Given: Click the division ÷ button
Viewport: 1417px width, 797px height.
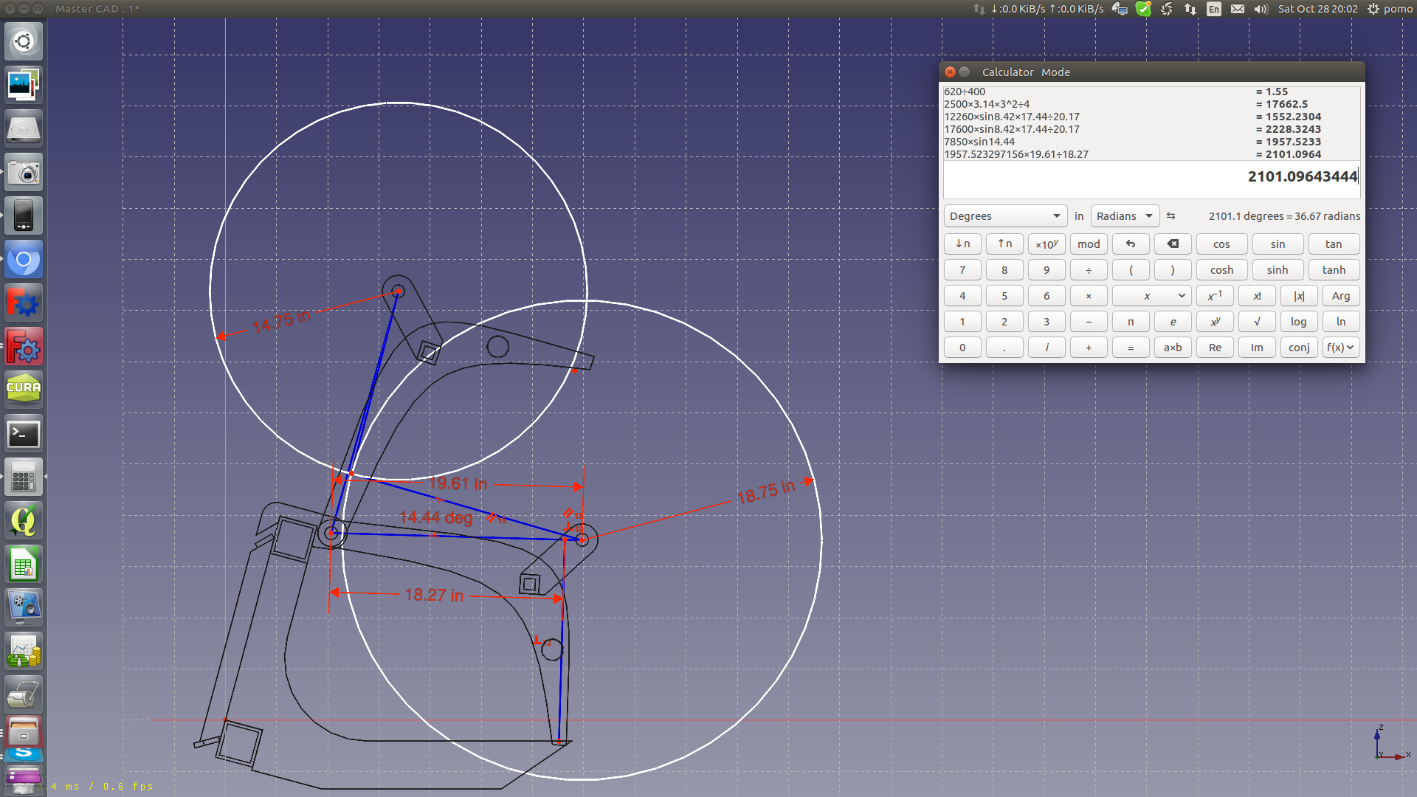Looking at the screenshot, I should tap(1089, 270).
